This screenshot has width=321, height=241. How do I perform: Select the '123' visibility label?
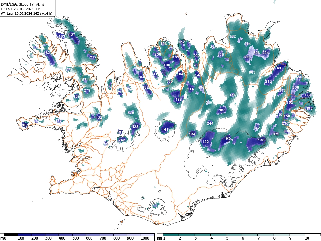pyautogui.click(x=99, y=117)
